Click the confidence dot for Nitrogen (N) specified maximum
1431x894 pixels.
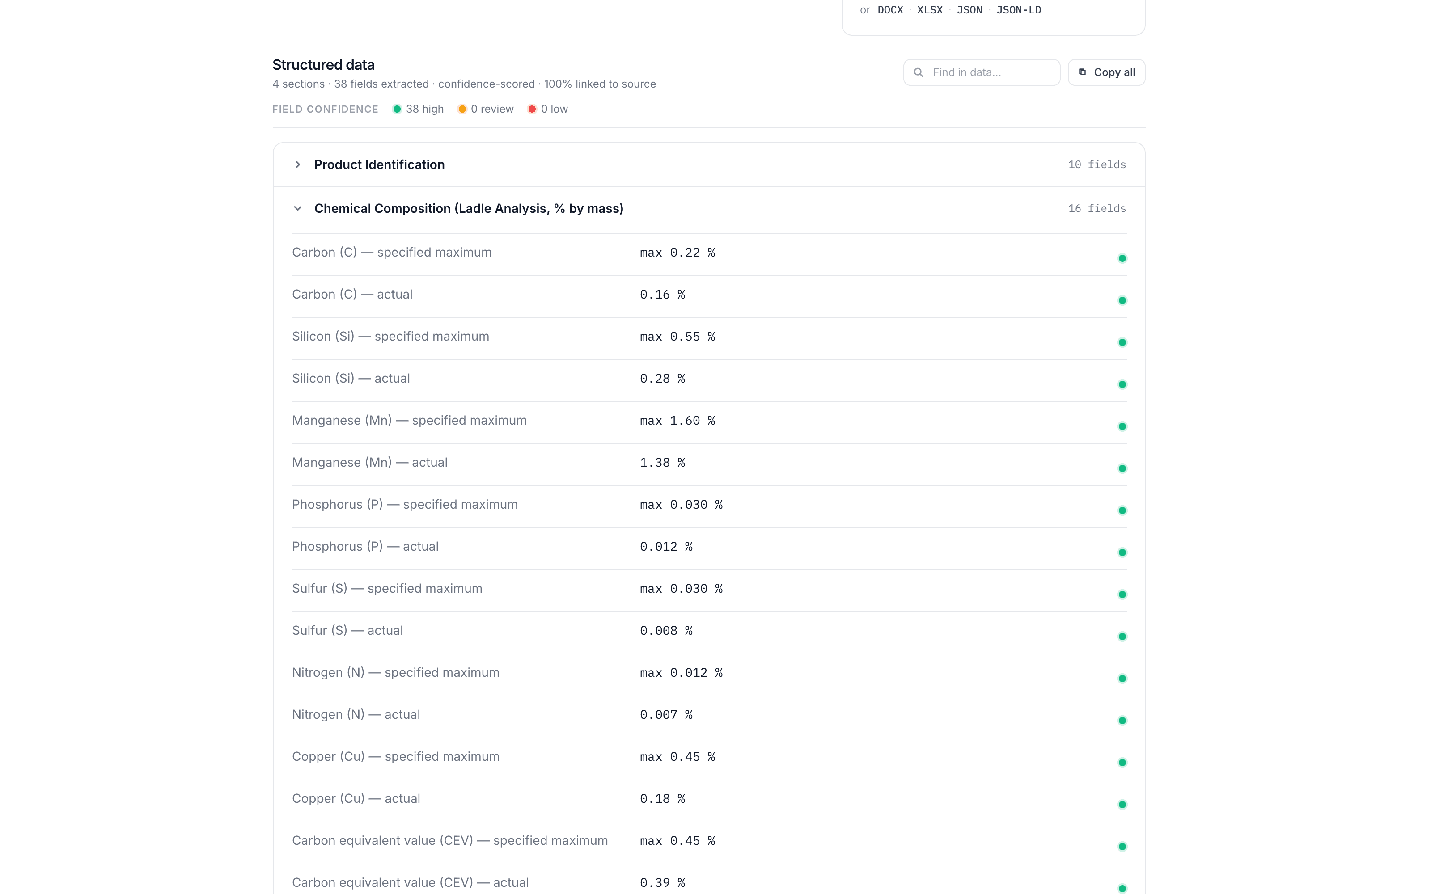(x=1122, y=678)
